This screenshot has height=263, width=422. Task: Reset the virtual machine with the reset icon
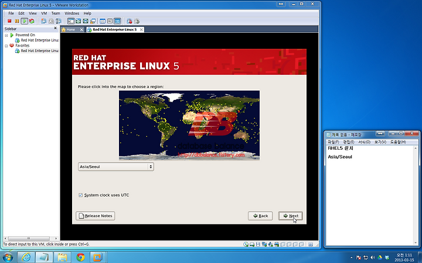pyautogui.click(x=32, y=21)
